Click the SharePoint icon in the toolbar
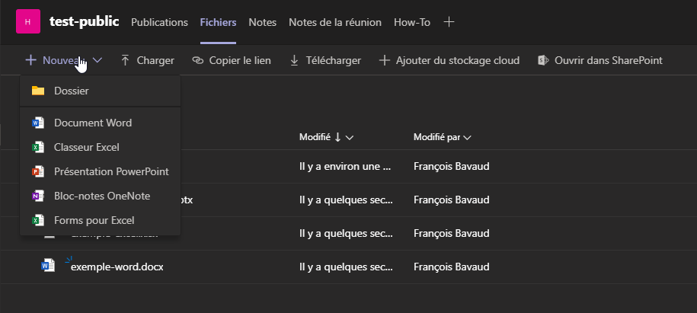Viewport: 697px width, 313px height. [543, 60]
